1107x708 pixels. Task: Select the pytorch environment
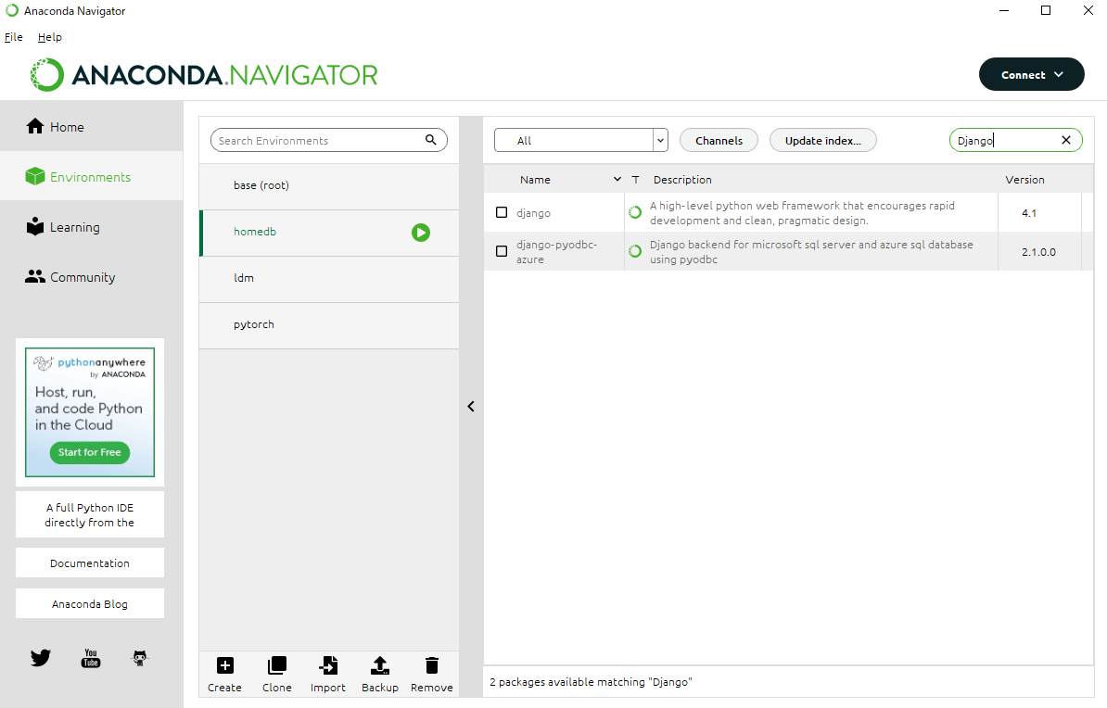click(330, 324)
